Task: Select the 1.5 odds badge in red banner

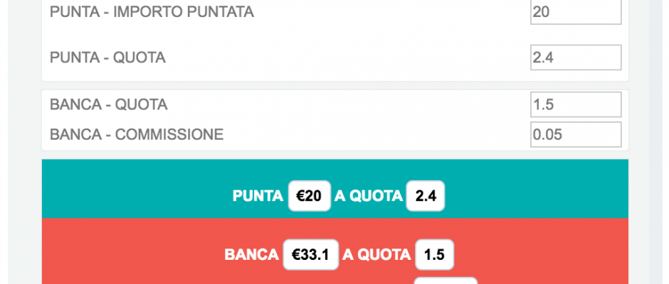Action: (434, 255)
